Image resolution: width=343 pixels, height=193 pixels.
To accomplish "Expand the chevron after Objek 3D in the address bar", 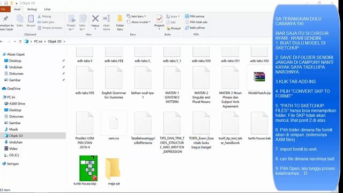I will pyautogui.click(x=64, y=41).
